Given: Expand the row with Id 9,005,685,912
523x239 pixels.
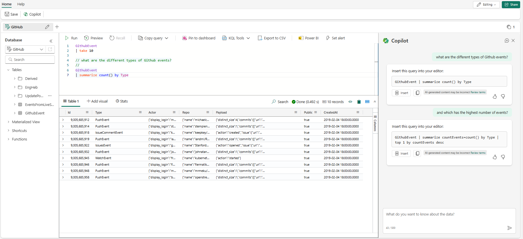Looking at the screenshot, I should (63, 120).
